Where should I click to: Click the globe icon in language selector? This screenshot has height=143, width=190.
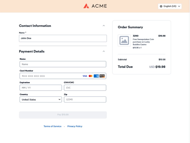[161, 6]
